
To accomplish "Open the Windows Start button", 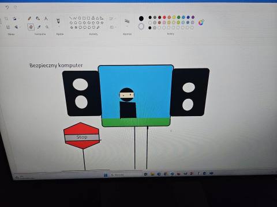I will point(106,175).
